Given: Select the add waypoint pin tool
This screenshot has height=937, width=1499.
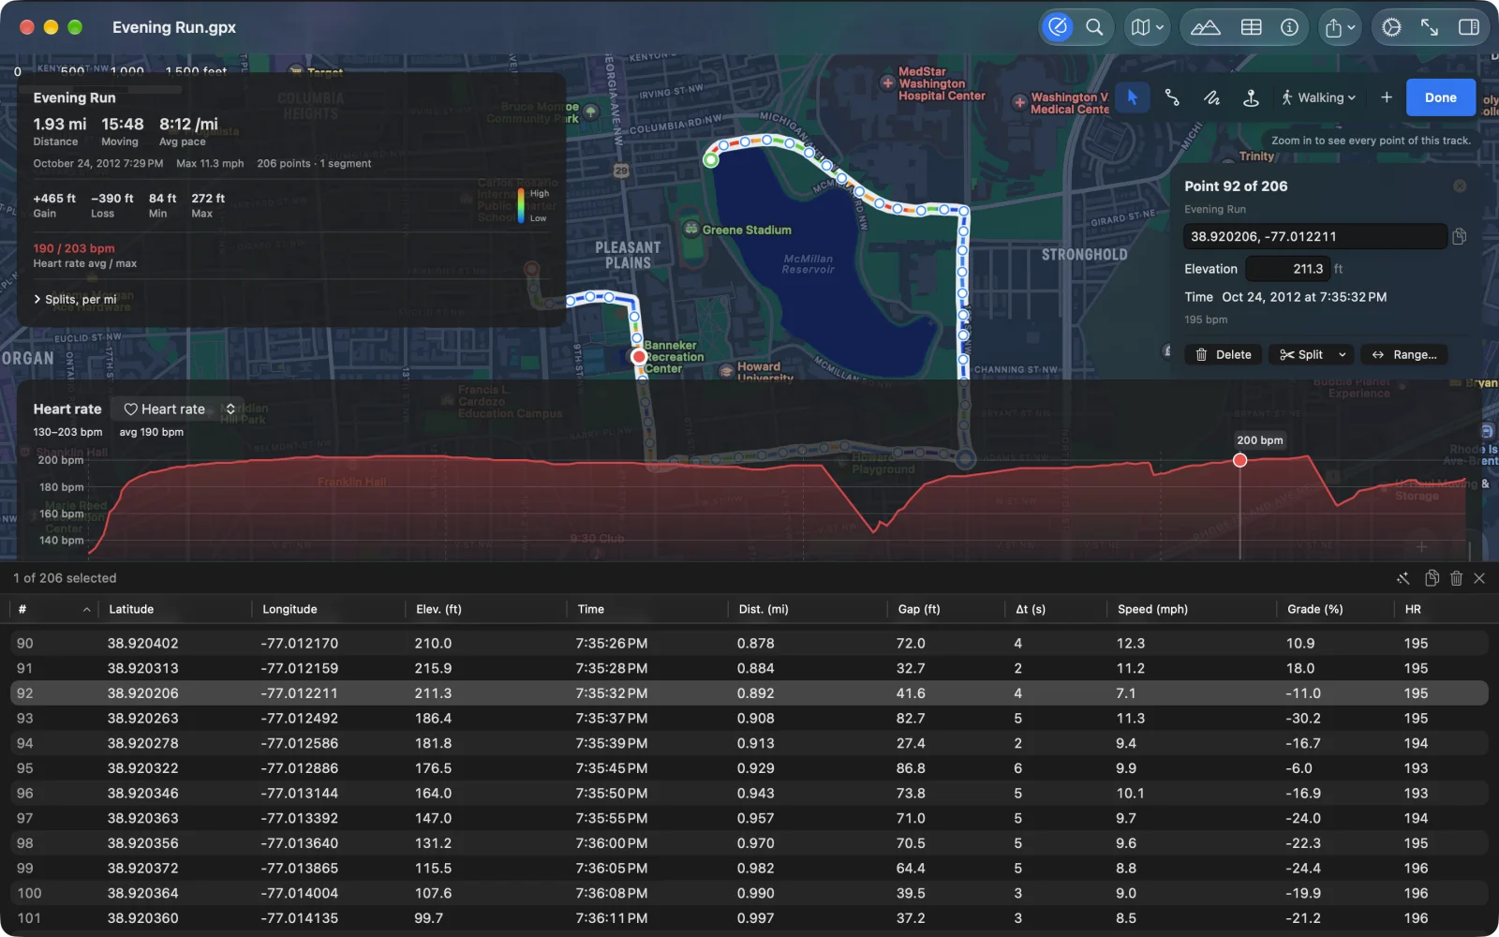Looking at the screenshot, I should tap(1251, 97).
